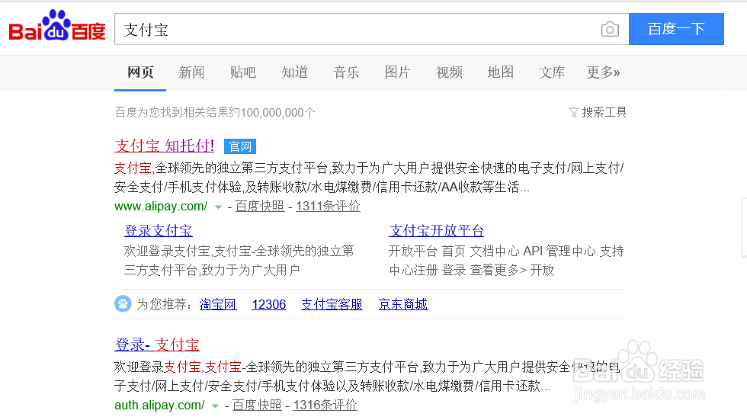Switch to the 知道 tab
Viewport: 747px width, 420px height.
(294, 72)
